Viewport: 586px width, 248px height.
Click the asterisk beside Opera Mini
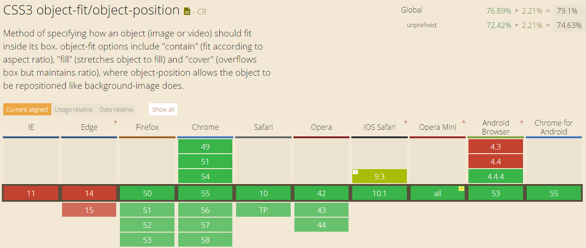pyautogui.click(x=464, y=122)
